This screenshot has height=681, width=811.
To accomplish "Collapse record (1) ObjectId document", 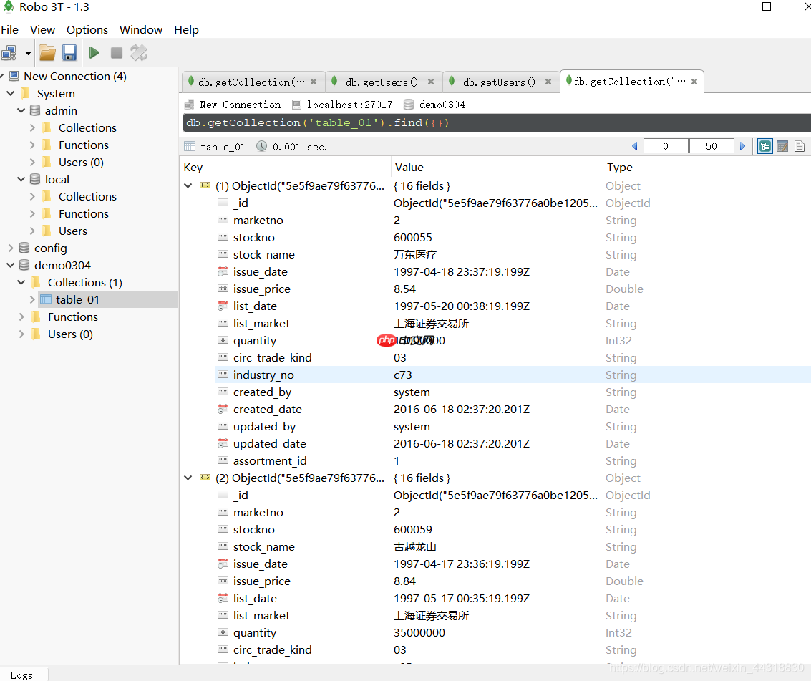I will click(x=188, y=185).
